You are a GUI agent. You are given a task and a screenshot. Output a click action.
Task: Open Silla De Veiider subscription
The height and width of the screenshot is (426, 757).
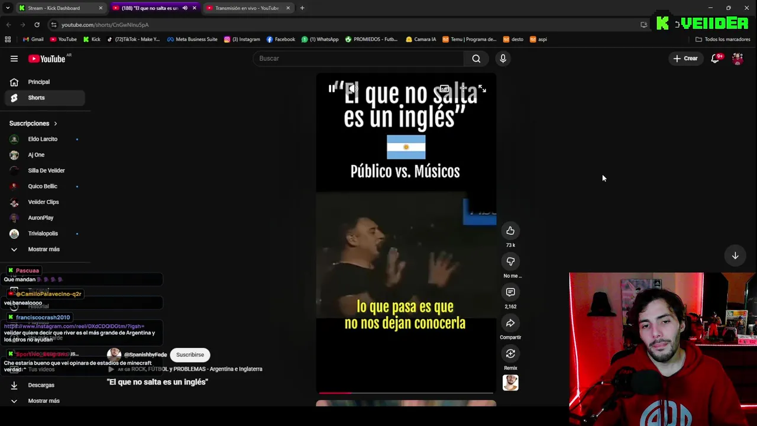(x=44, y=170)
